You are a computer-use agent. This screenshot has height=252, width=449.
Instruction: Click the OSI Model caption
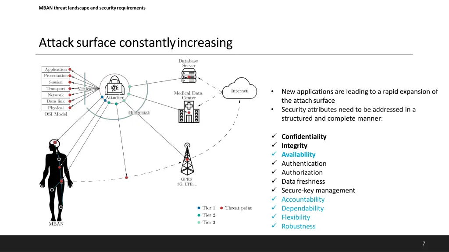coord(56,114)
